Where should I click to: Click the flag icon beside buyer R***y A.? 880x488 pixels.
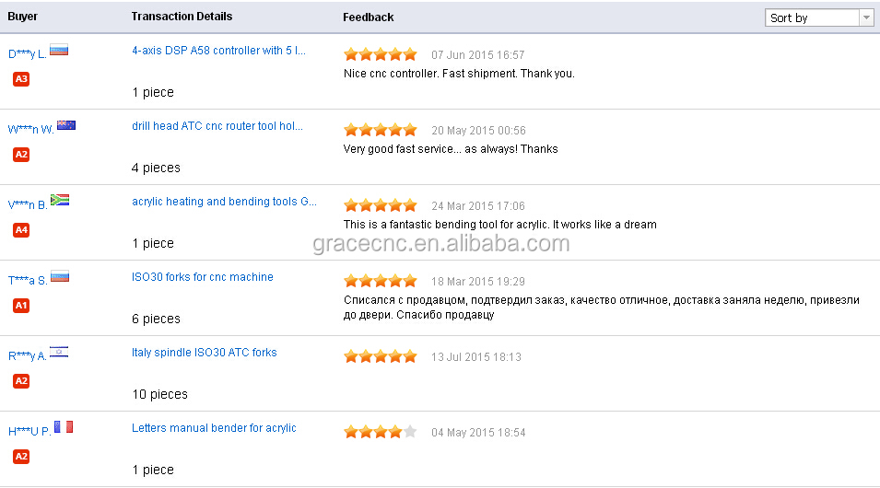[59, 352]
